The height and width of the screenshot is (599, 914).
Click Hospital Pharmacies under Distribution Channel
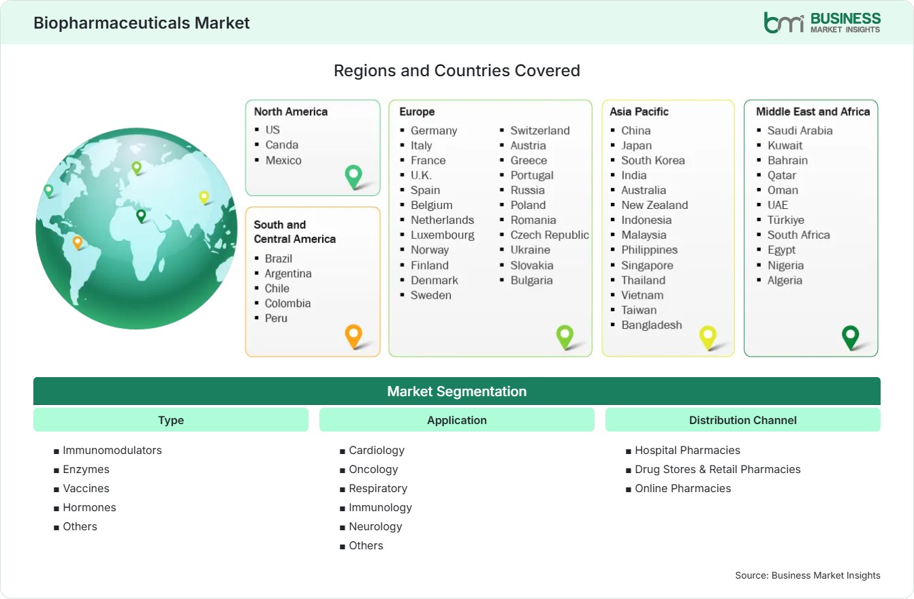coord(687,451)
